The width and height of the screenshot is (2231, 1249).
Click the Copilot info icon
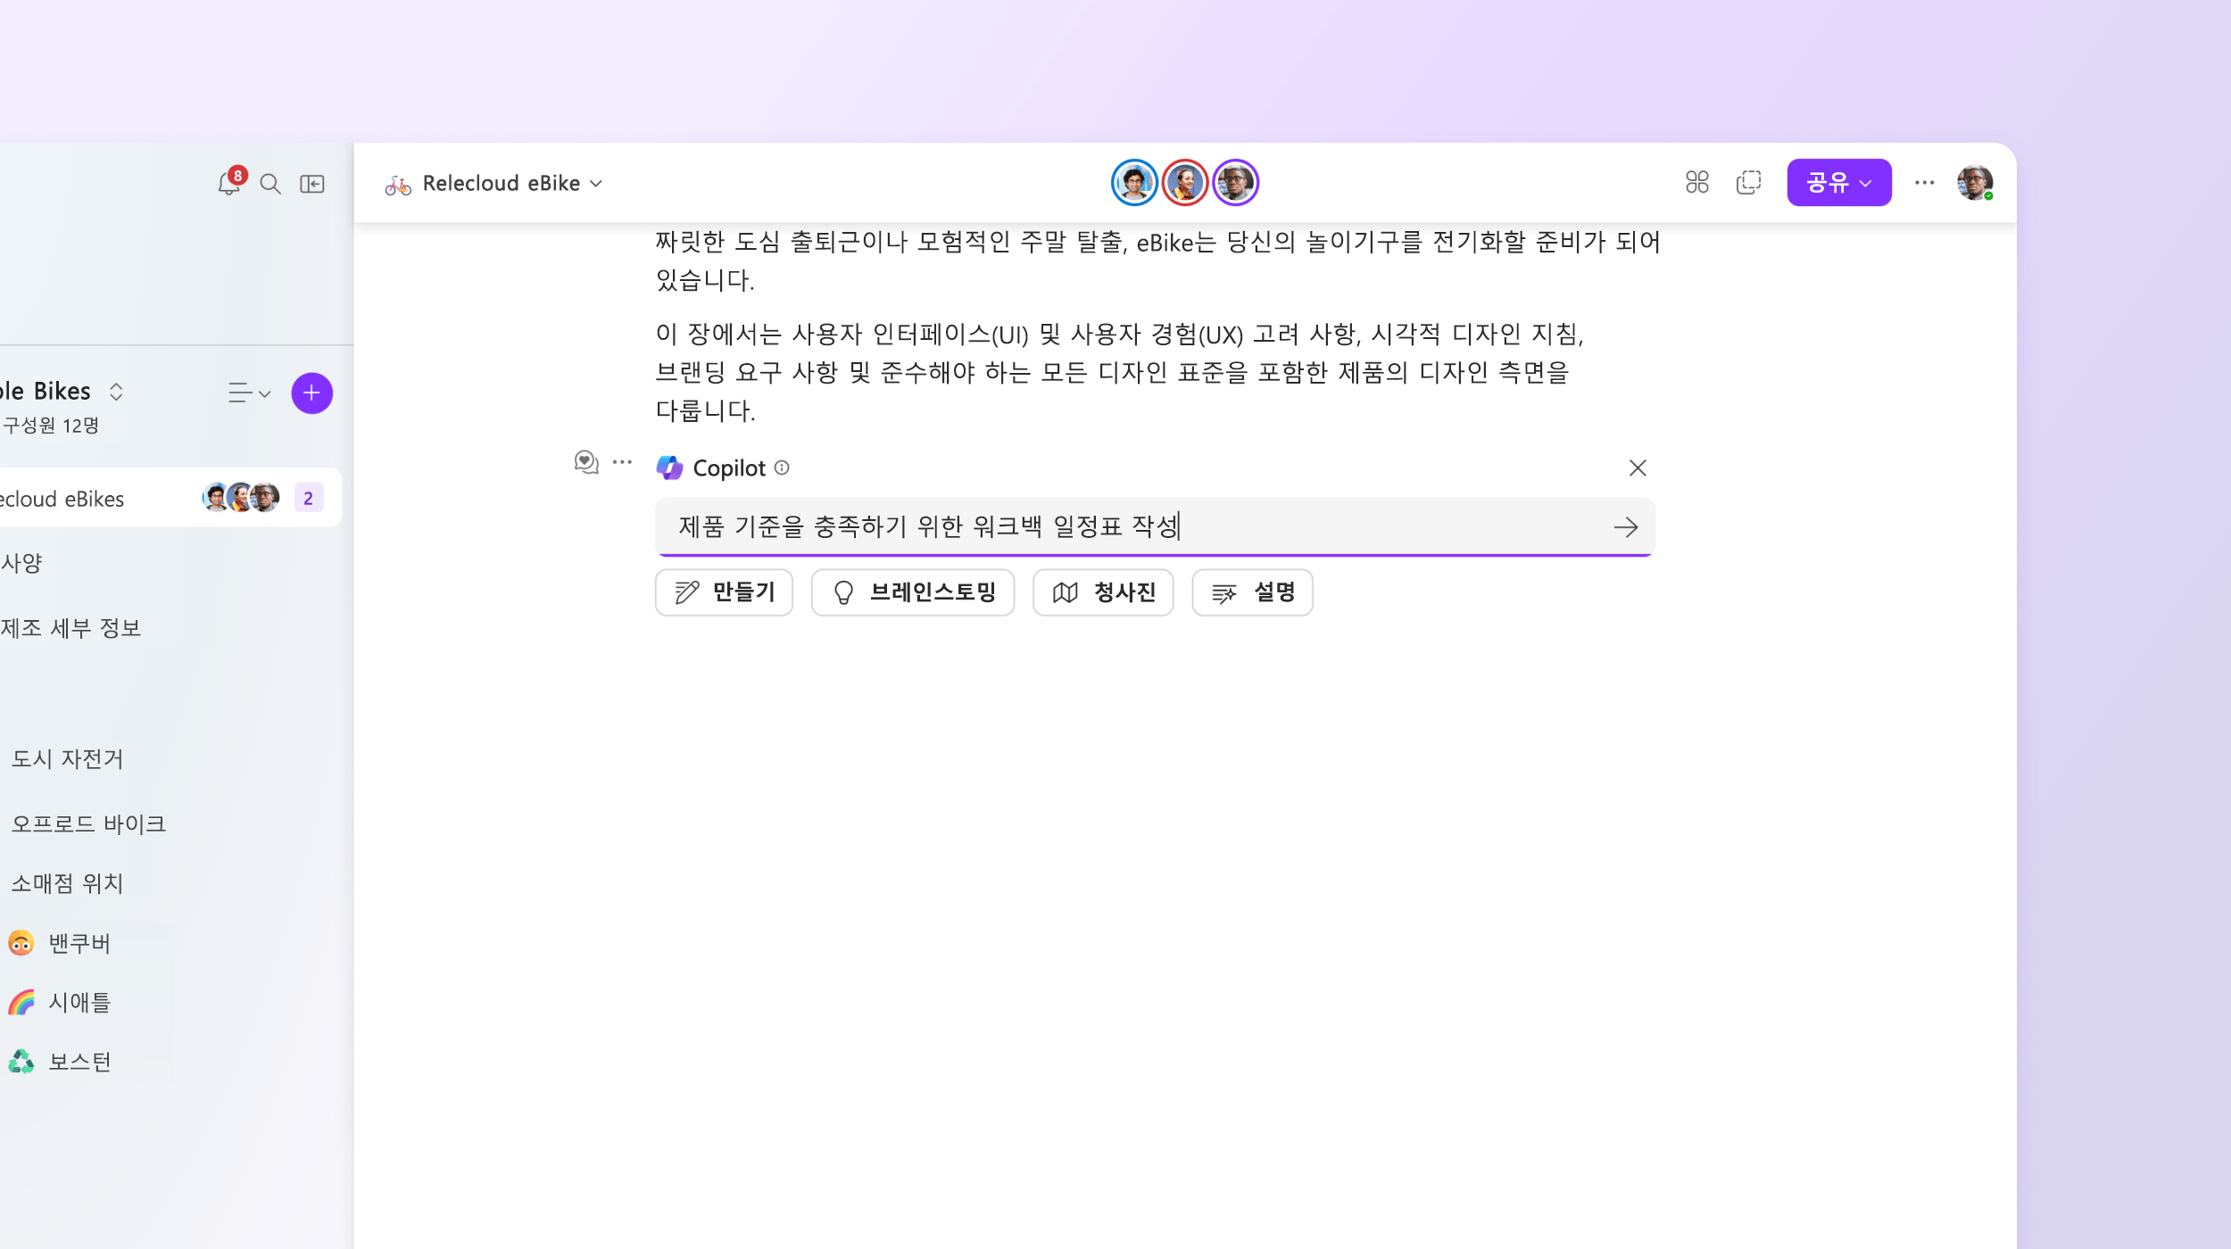782,467
